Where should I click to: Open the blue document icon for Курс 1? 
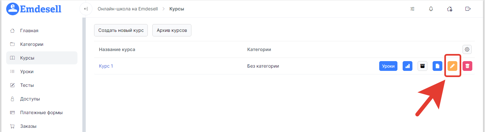(x=437, y=66)
